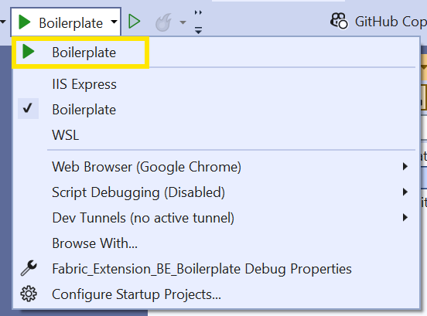Choose Browse With... menu entry
The image size is (427, 316).
(95, 243)
